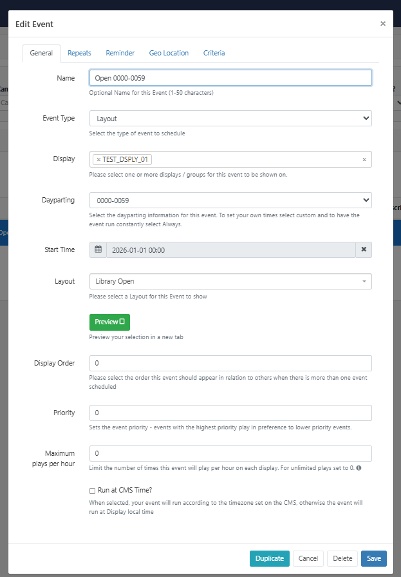Clear all displays using the small x
This screenshot has width=401, height=577.
[x=364, y=160]
